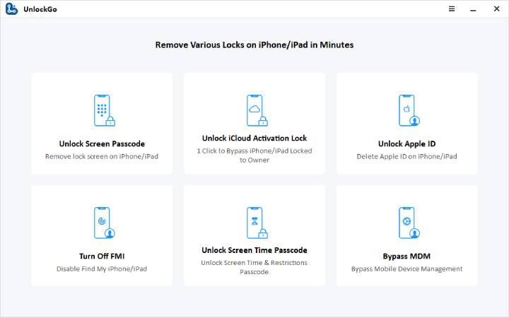Open the hamburger menu in title bar
Image resolution: width=509 pixels, height=318 pixels.
452,9
